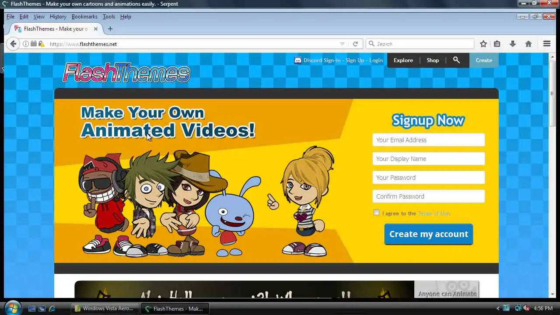Click Show Desktop quick launch icon
This screenshot has width=560, height=315.
32,308
